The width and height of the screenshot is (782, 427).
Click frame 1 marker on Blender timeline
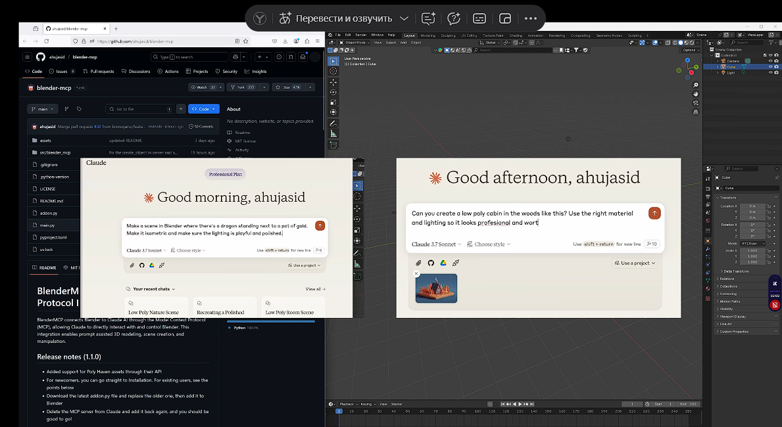click(339, 411)
